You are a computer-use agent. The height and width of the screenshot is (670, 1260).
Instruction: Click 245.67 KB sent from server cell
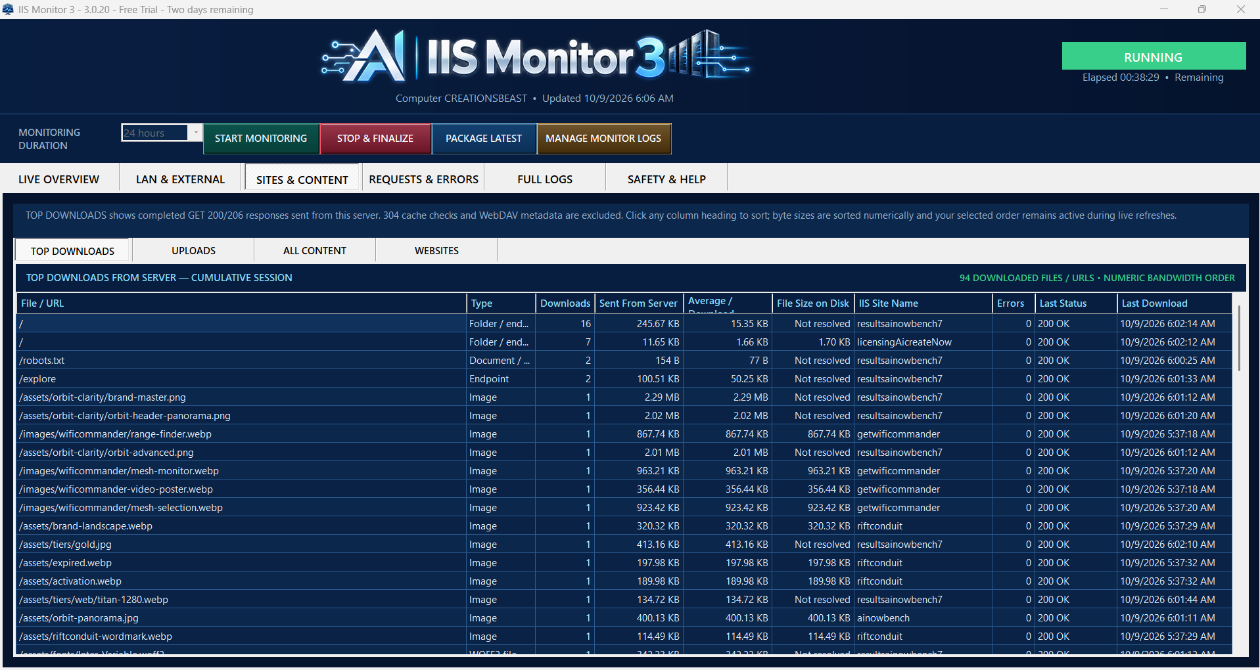[x=639, y=324]
